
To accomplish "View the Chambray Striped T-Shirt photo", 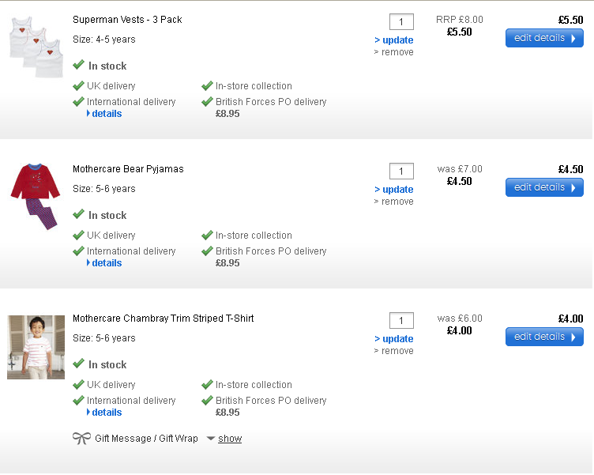I will pyautogui.click(x=36, y=347).
